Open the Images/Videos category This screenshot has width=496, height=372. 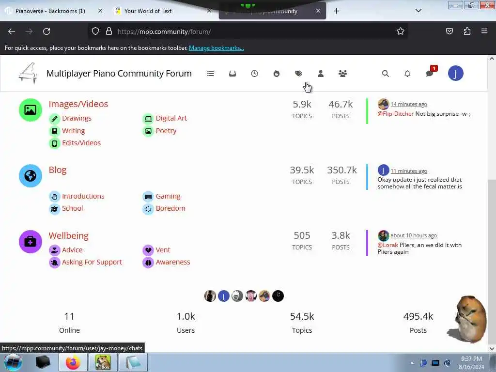(x=78, y=104)
